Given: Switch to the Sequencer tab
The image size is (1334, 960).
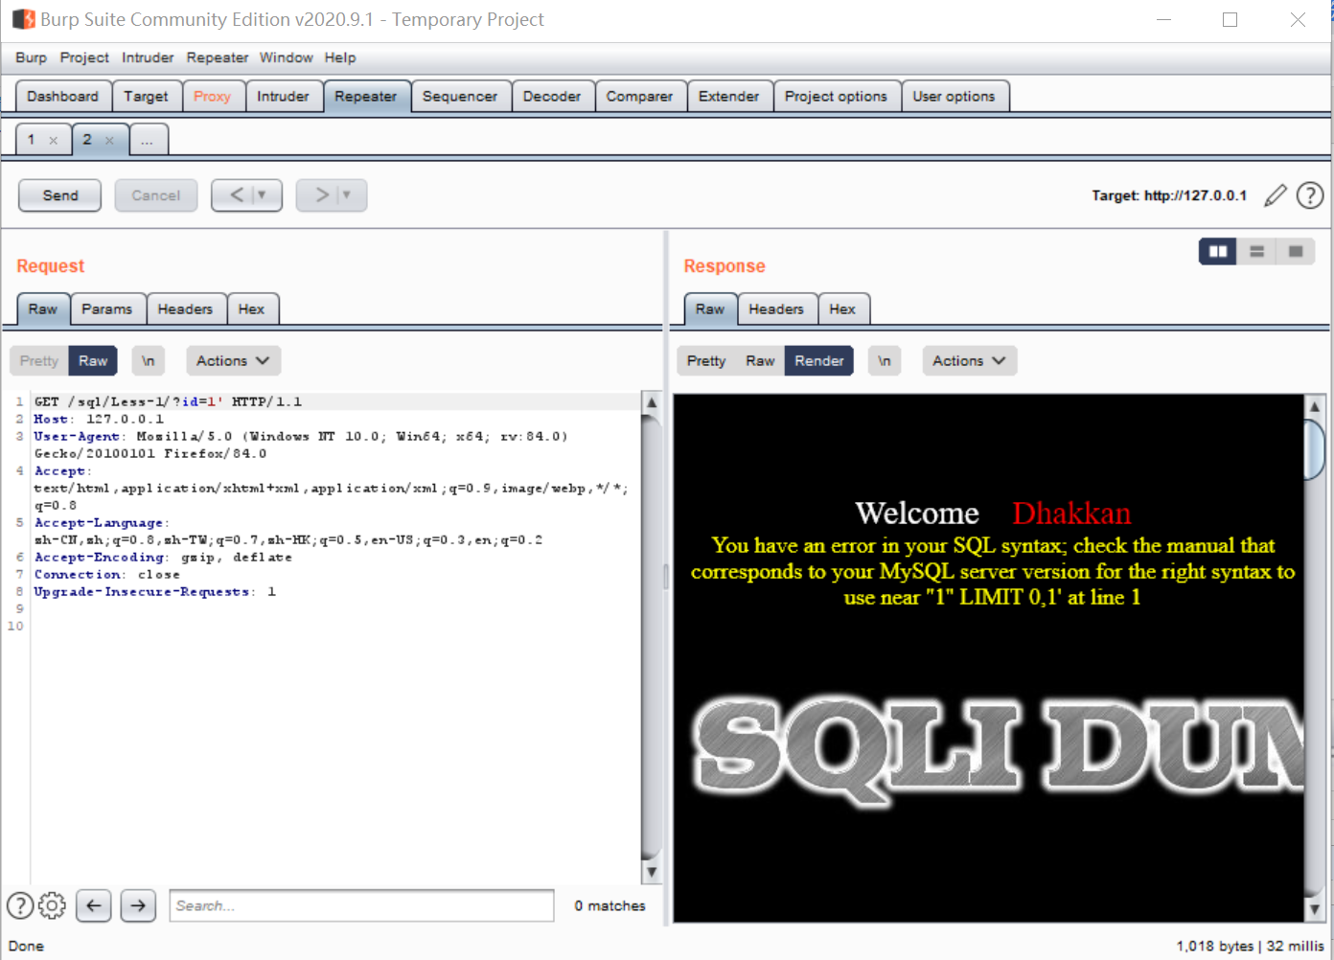Looking at the screenshot, I should click(460, 97).
